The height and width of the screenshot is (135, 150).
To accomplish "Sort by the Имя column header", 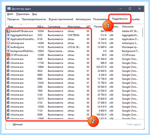I will pos(10,27).
